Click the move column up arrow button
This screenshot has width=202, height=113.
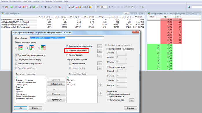point(100,85)
